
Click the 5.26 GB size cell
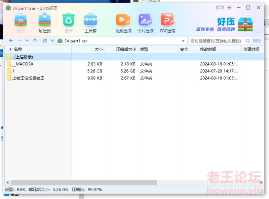94,71
